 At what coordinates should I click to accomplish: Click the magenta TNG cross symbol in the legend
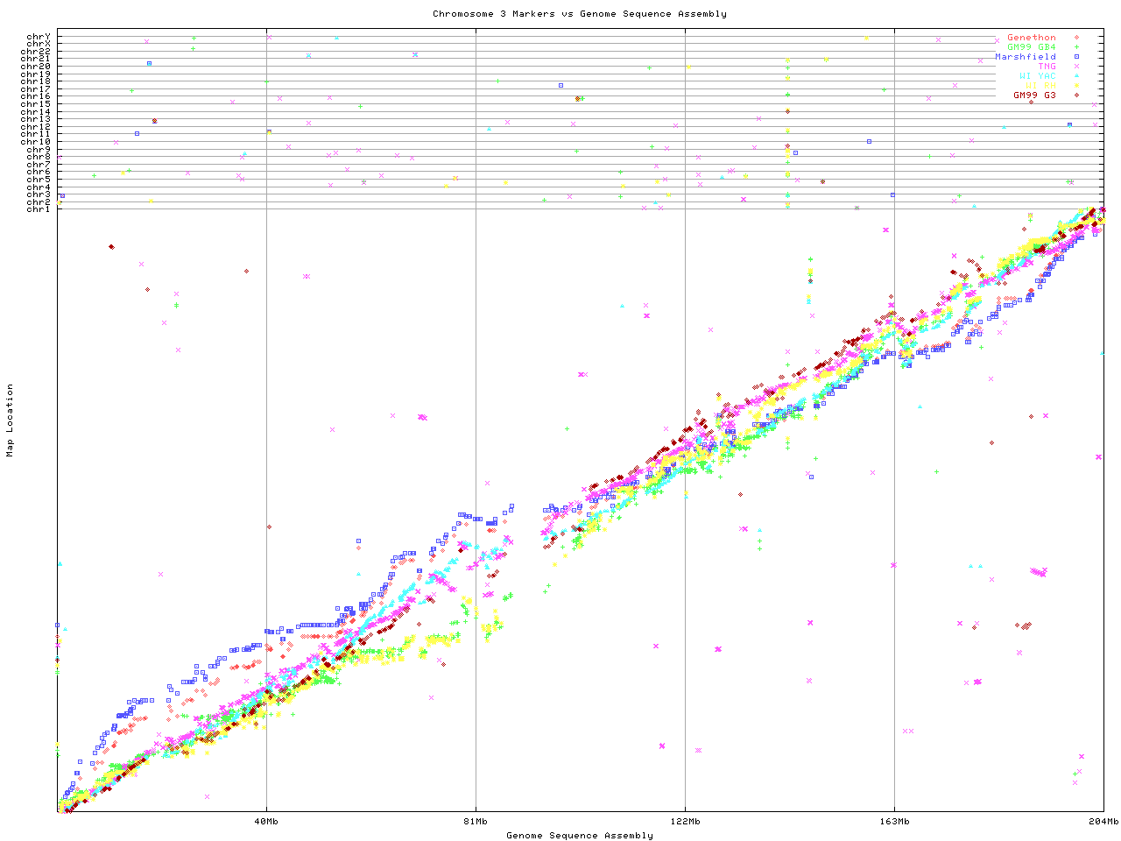[x=1076, y=67]
